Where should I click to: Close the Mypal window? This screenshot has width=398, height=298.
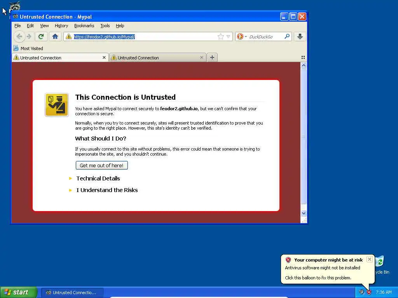point(302,17)
